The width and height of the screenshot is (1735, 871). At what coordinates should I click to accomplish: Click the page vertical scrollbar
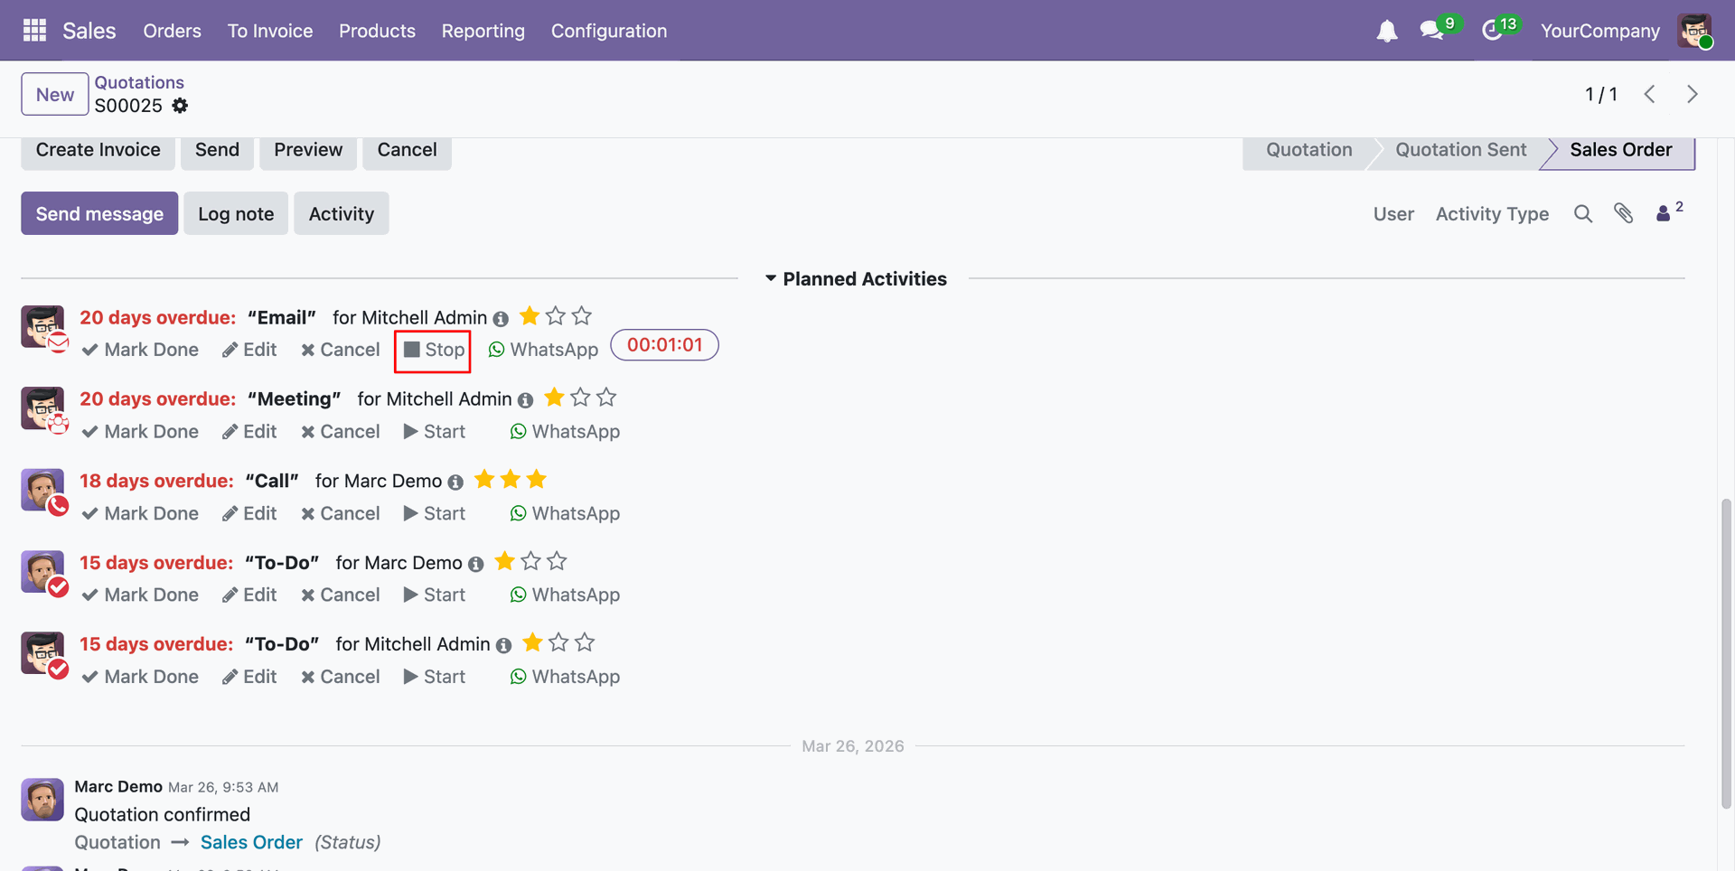[1726, 651]
